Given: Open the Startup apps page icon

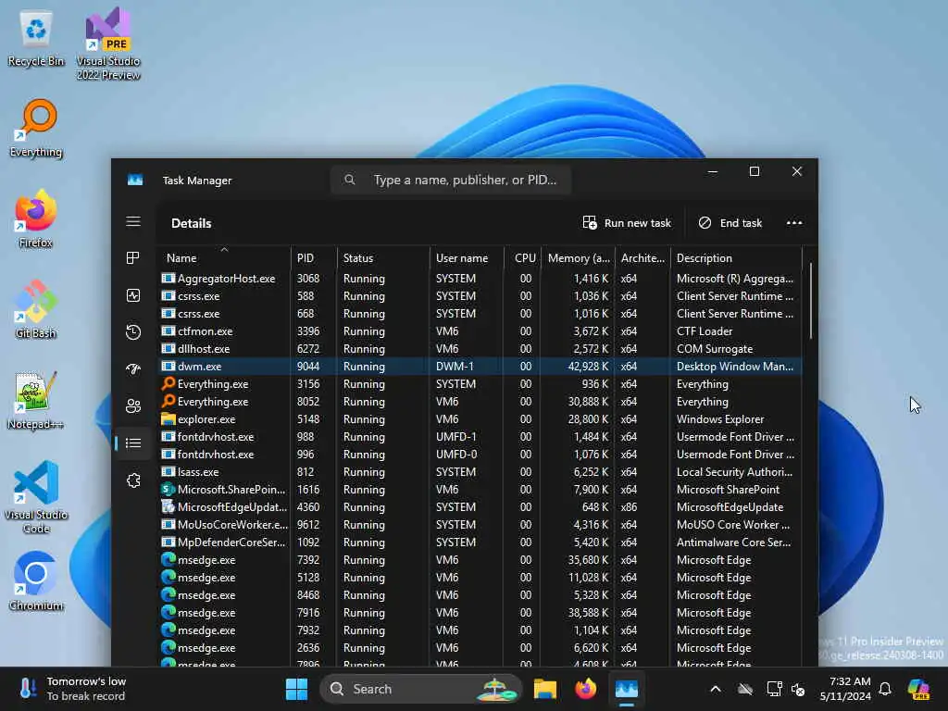Looking at the screenshot, I should click(133, 368).
